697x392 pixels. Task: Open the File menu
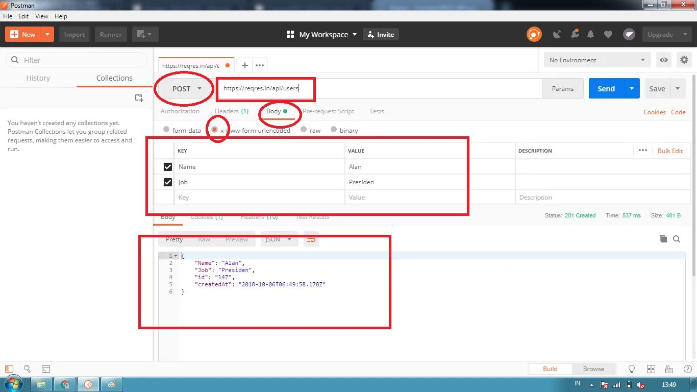click(x=8, y=16)
